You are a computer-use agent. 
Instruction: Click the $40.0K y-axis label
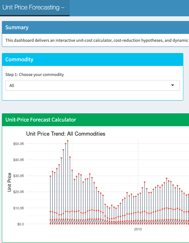[x=19, y=160]
